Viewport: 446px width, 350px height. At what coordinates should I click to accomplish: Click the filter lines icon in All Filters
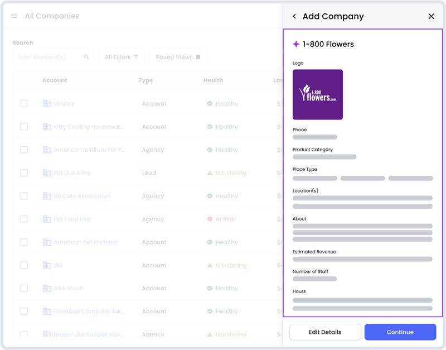pyautogui.click(x=136, y=57)
